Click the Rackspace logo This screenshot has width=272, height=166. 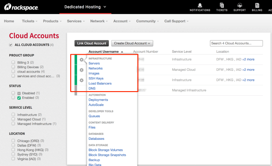tap(21, 7)
